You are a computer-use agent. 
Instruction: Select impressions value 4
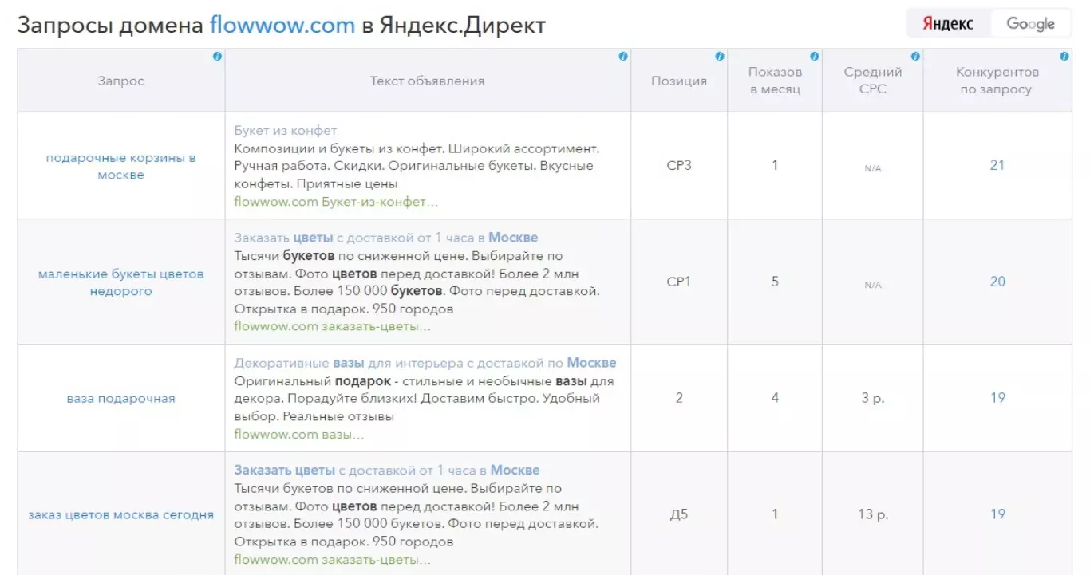pos(775,397)
